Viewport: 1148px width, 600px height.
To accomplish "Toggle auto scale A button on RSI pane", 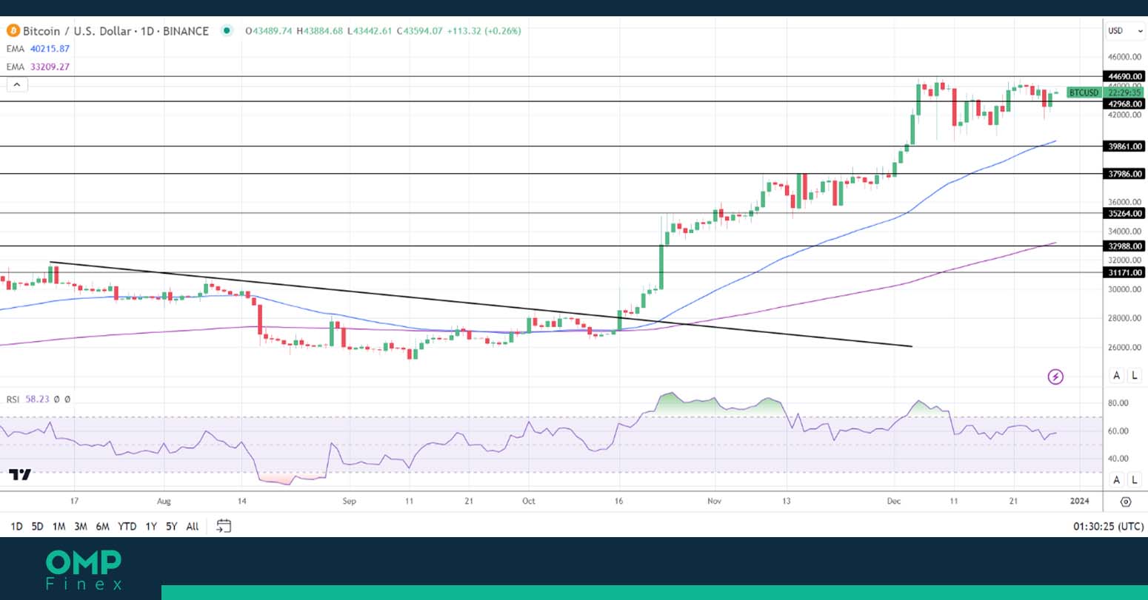I will 1117,480.
